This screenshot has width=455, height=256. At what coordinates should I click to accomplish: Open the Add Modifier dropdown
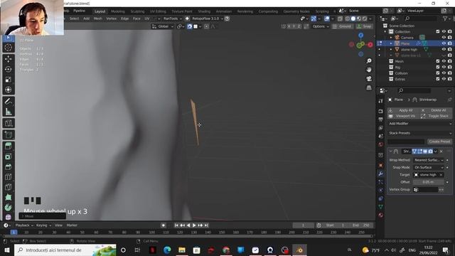coord(420,124)
